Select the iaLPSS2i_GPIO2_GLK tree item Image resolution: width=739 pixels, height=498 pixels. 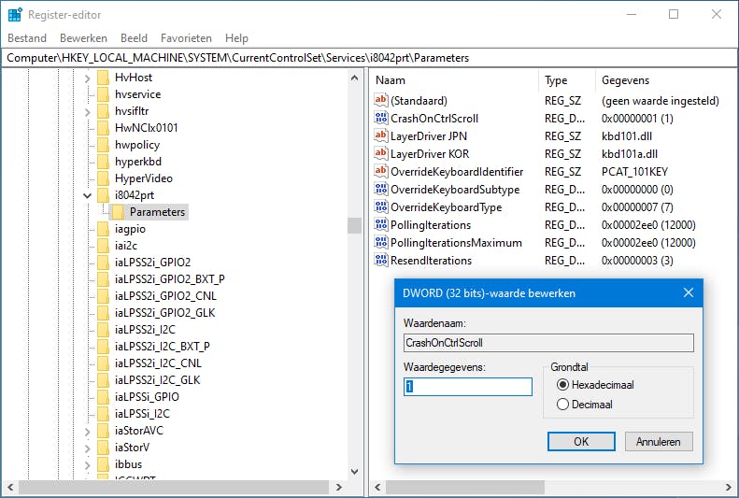tap(164, 313)
